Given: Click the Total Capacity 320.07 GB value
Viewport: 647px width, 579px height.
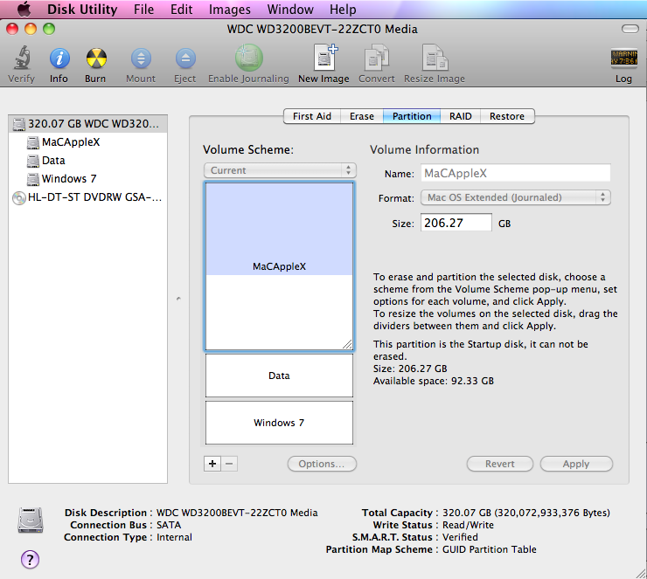Looking at the screenshot, I should point(526,513).
